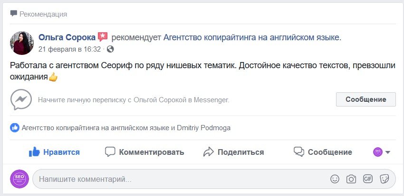Focus the Напишите комментарий input field
This screenshot has height=196, width=404.
(181, 179)
